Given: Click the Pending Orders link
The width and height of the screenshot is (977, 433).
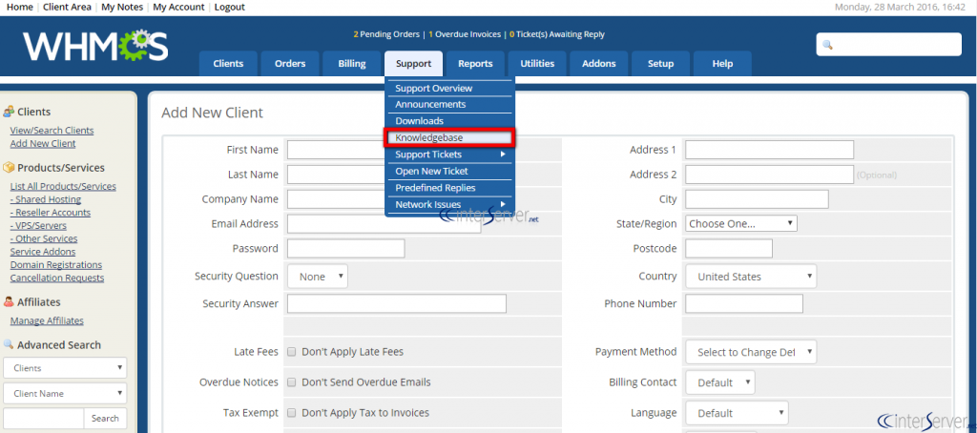Looking at the screenshot, I should point(386,34).
